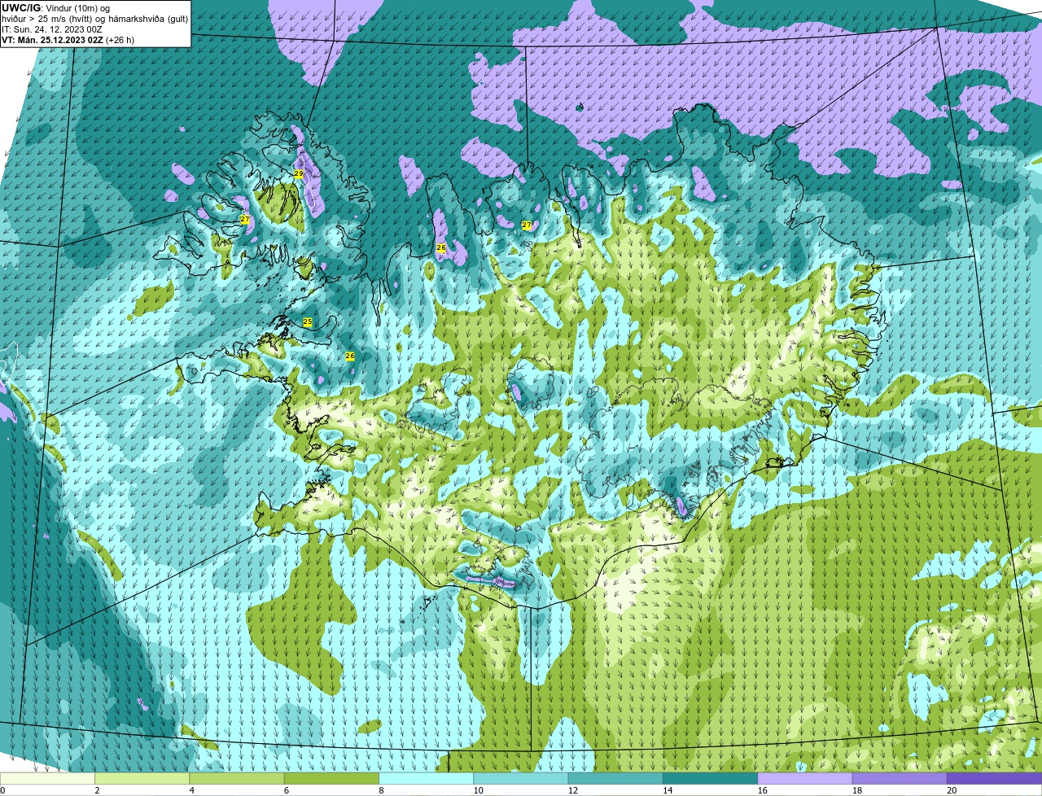
Task: Click the legend value 8
Action: pyautogui.click(x=381, y=790)
